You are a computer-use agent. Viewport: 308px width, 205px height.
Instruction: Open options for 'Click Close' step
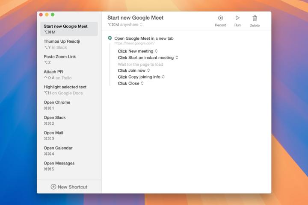142,83
